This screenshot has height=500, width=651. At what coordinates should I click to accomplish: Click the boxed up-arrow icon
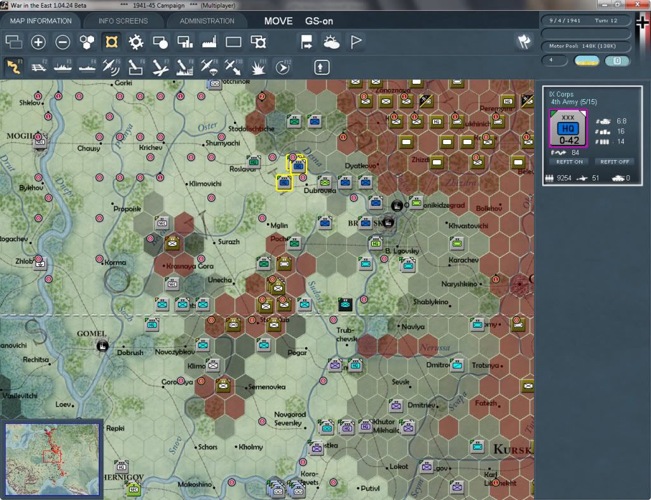321,67
